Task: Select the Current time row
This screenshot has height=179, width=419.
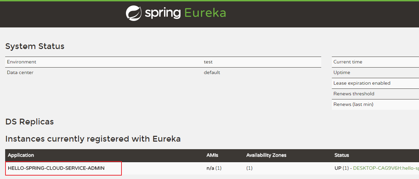Action: [375, 62]
